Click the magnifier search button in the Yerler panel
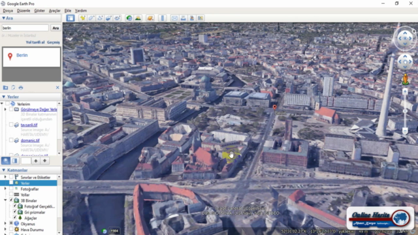Image resolution: width=418 pixels, height=235 pixels. (6, 161)
